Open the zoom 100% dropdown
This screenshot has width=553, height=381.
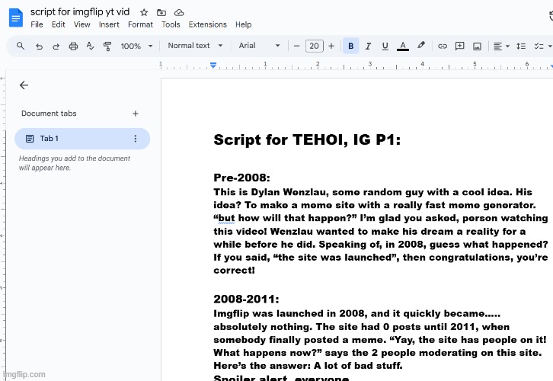pyautogui.click(x=136, y=46)
